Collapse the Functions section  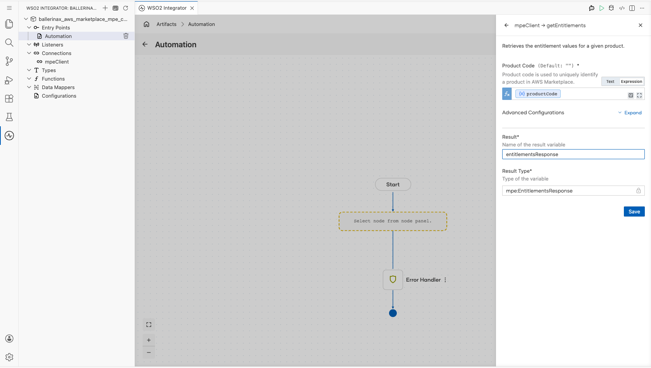click(29, 79)
